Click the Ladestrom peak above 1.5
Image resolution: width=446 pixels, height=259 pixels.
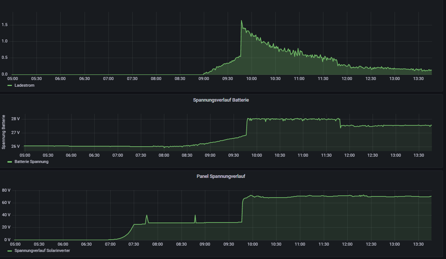tap(241, 21)
